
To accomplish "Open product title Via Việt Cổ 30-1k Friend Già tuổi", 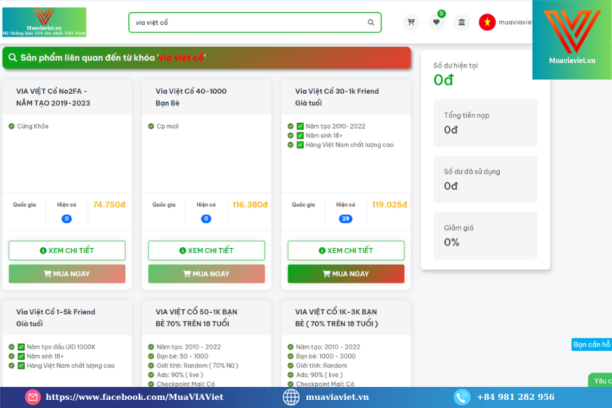I will [337, 97].
